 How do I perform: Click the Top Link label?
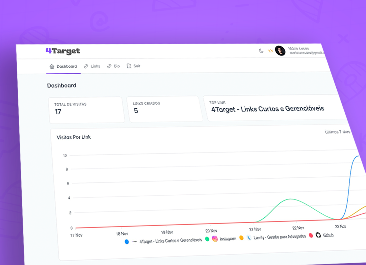217,103
